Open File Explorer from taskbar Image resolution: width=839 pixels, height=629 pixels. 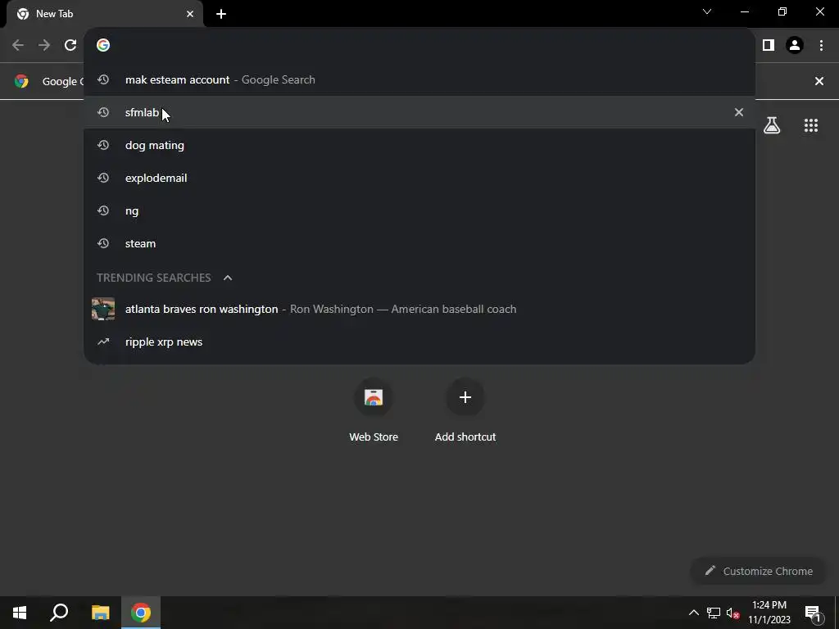(100, 613)
